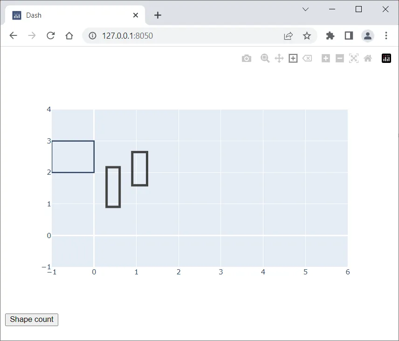Click the Erase active shape icon

coord(307,58)
